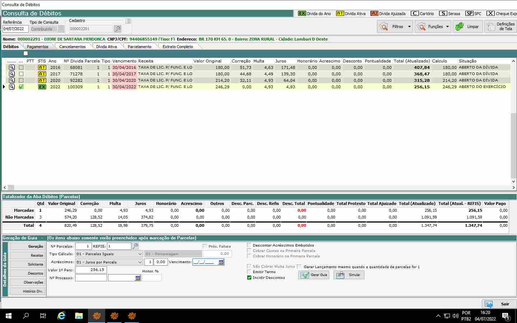Click the vertical scrollbar of the debts grid

click(513, 144)
